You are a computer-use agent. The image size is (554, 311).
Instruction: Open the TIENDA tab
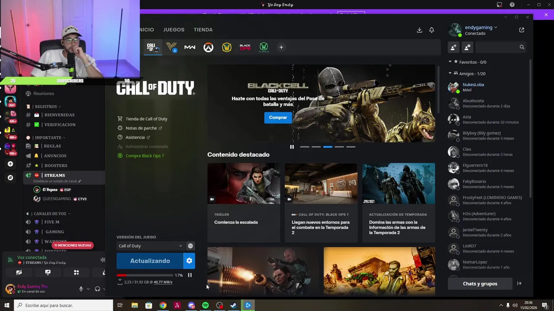[x=203, y=30]
